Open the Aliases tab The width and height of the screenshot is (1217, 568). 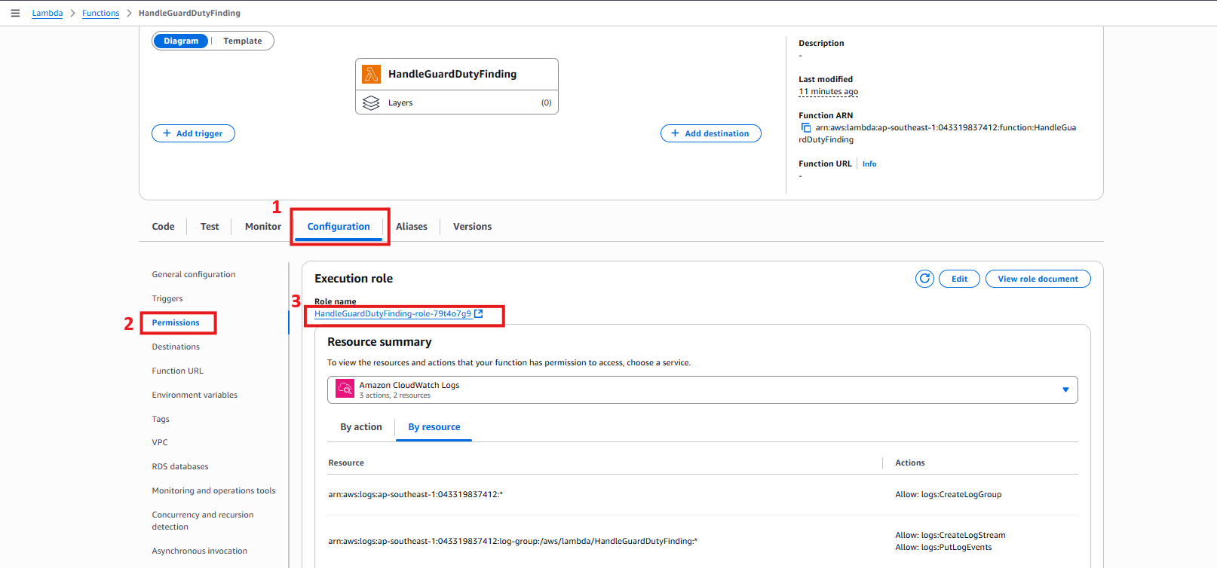pyautogui.click(x=412, y=226)
